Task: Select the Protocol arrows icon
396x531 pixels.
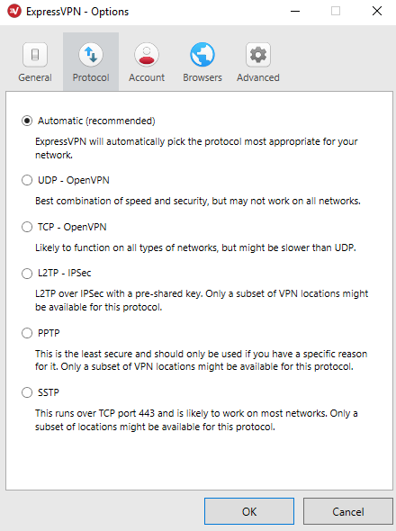Action: tap(91, 55)
